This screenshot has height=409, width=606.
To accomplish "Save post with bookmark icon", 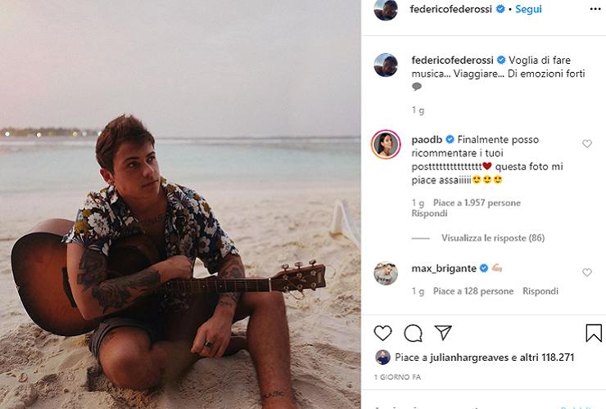I will point(594,333).
